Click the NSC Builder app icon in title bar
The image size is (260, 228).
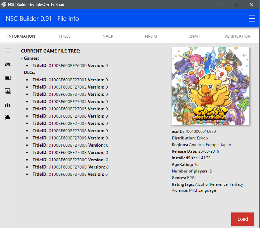[4, 4]
